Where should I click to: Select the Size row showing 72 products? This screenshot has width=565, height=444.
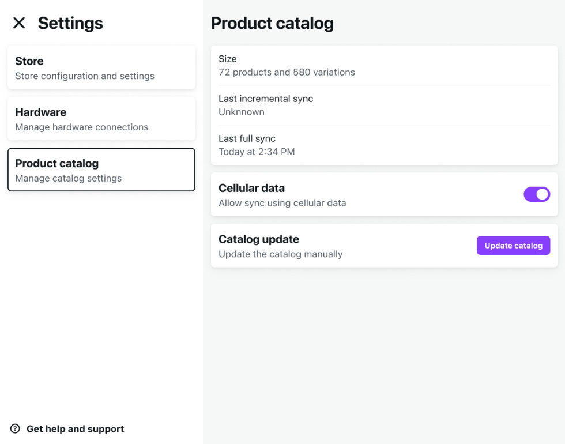coord(384,65)
